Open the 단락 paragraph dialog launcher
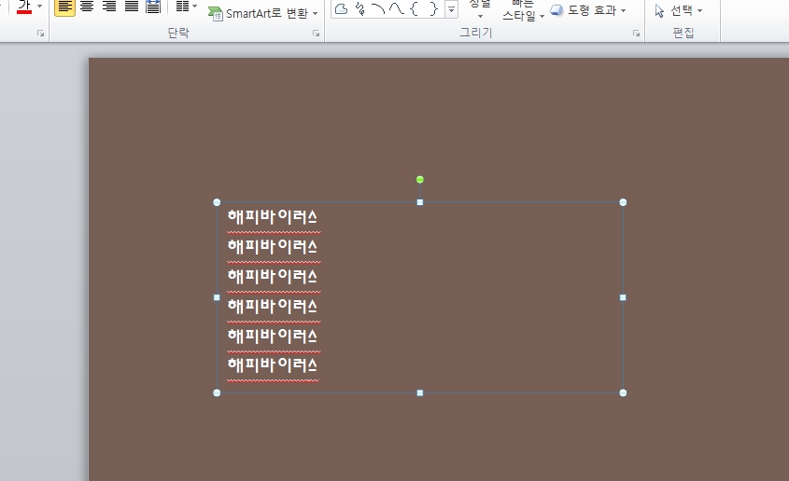 pos(316,34)
